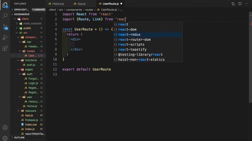Open the Search view in activity bar

coord(5,16)
